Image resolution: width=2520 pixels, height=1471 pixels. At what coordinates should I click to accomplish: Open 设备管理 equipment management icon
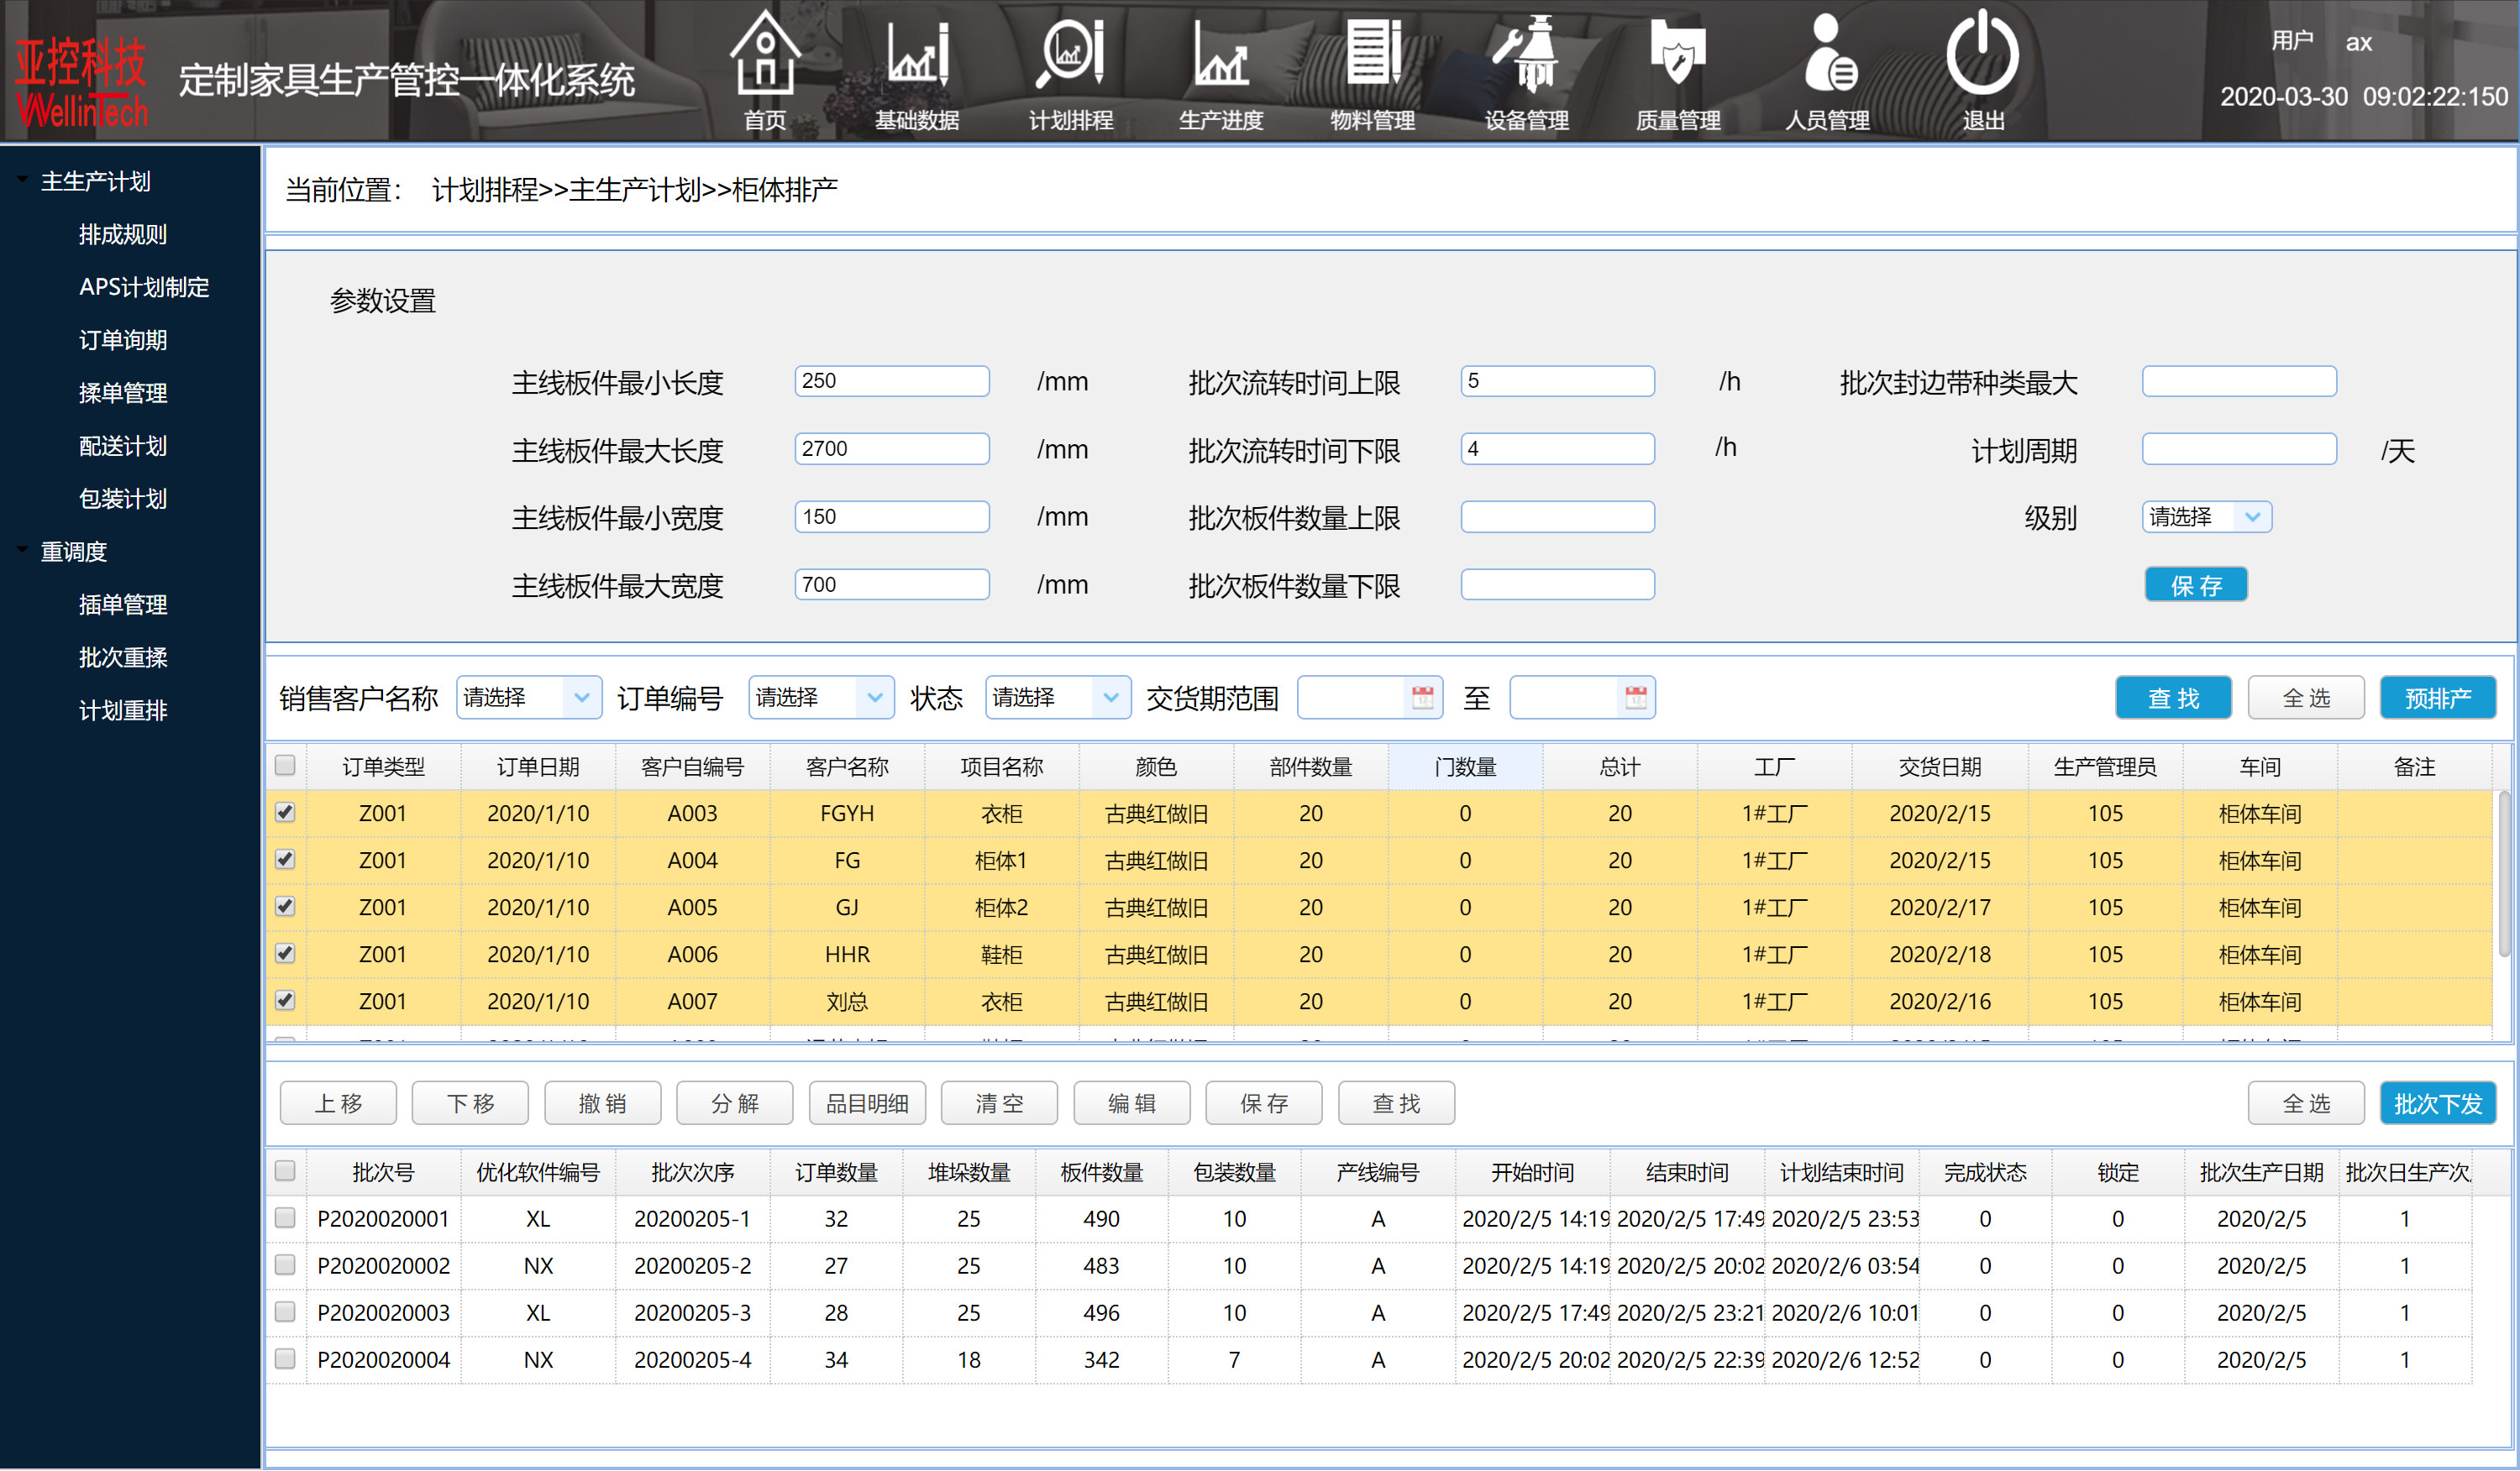(x=1526, y=52)
